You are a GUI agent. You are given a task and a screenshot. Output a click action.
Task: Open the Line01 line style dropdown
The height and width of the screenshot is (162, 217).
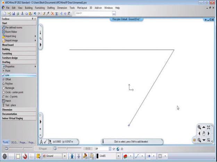coord(119,156)
